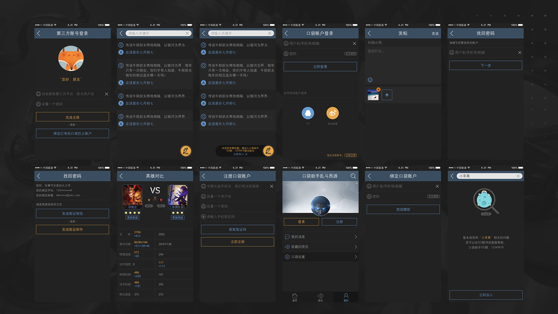558x314 pixels.
Task: Tap 更换英雄 under the 孙悟空 portrait
Action: tap(132, 218)
